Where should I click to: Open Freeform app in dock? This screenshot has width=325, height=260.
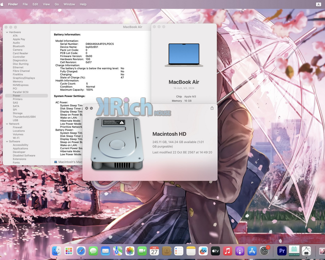pyautogui.click(x=203, y=251)
